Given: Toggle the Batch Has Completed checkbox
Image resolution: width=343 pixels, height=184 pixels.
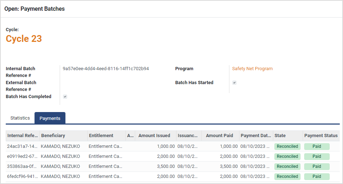Looking at the screenshot, I should click(x=65, y=97).
